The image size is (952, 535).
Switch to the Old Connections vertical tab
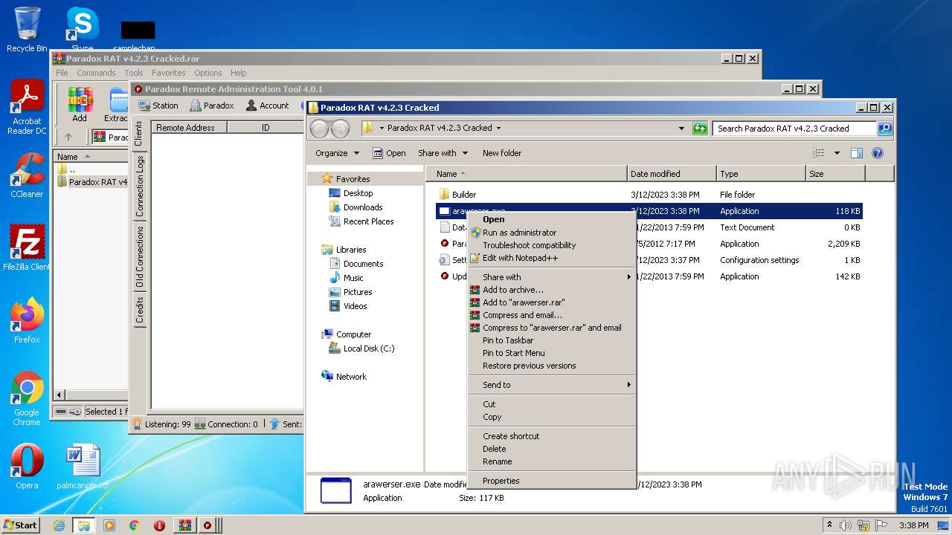pos(140,257)
